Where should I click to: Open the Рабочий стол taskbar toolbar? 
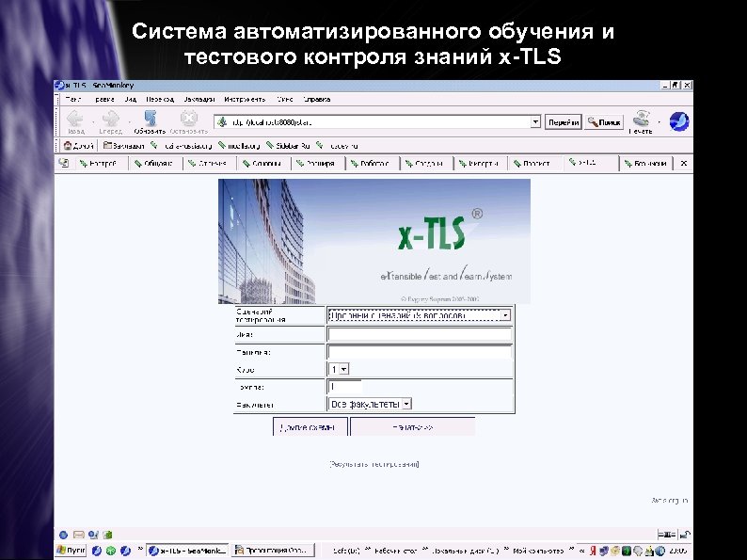coord(395,551)
